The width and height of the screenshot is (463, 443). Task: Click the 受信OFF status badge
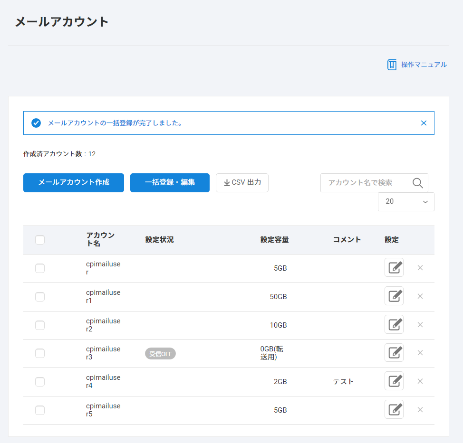pos(160,354)
